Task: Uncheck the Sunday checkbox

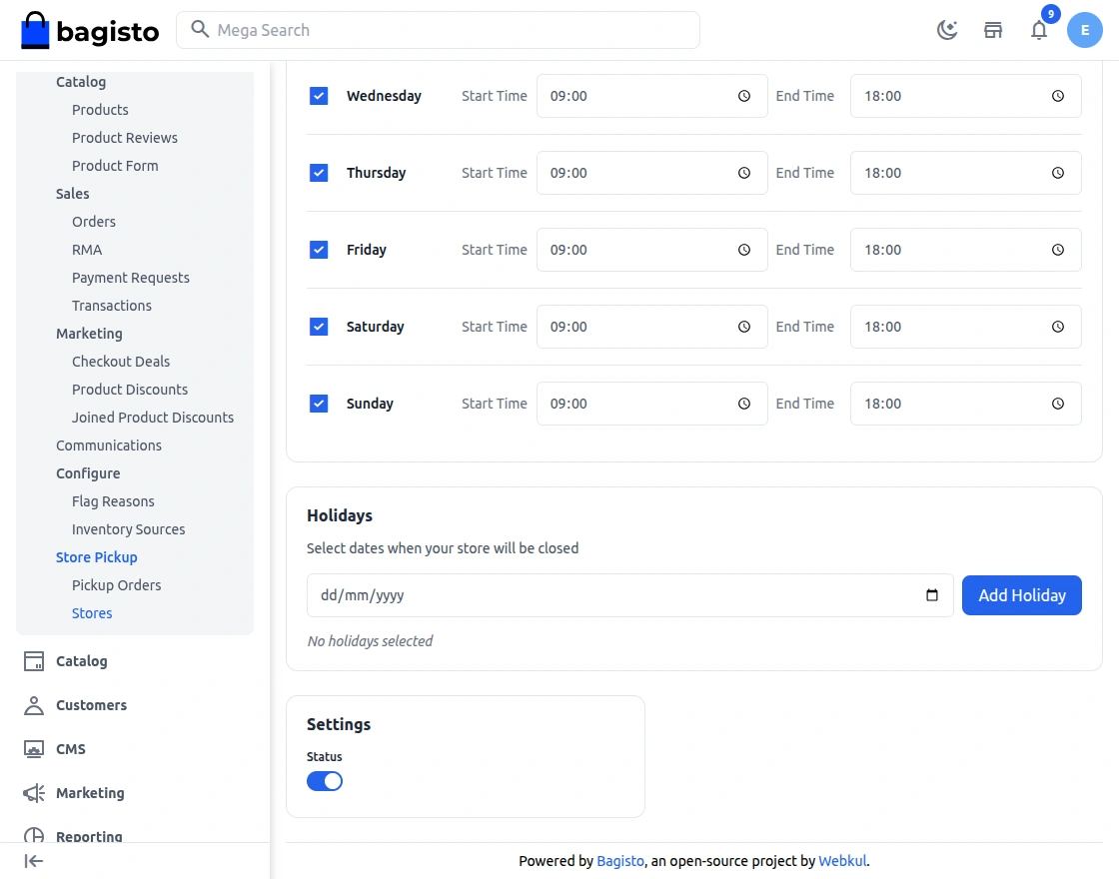Action: [319, 404]
